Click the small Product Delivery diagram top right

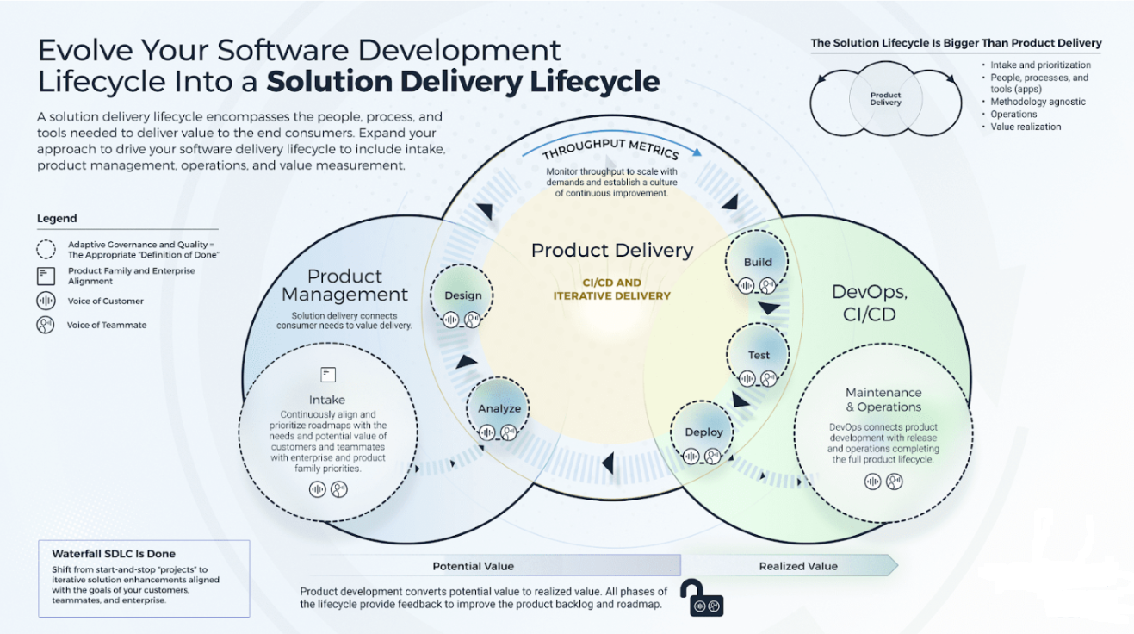tap(885, 98)
